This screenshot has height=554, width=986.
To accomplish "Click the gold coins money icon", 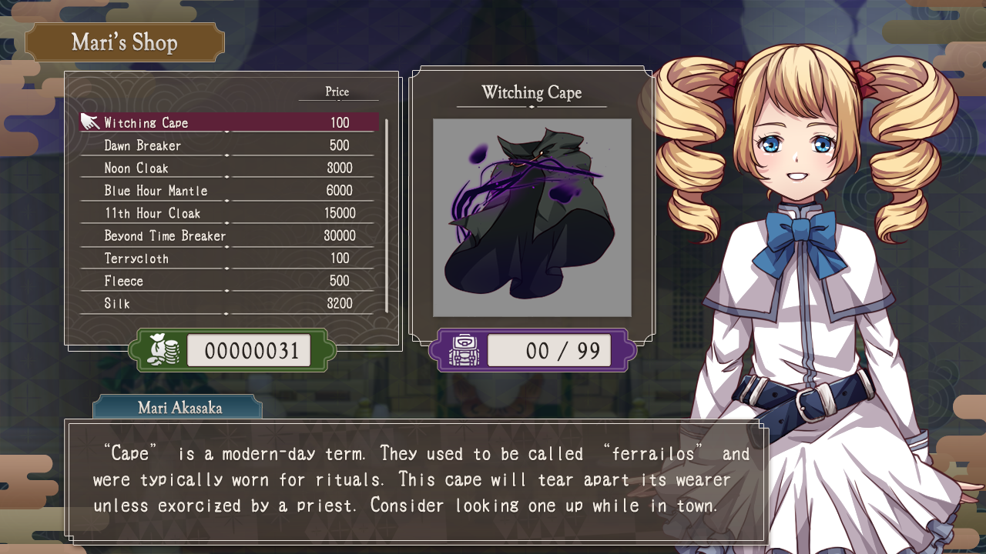I will pyautogui.click(x=164, y=350).
